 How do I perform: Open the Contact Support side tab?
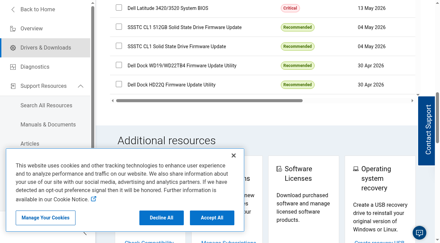click(426, 131)
